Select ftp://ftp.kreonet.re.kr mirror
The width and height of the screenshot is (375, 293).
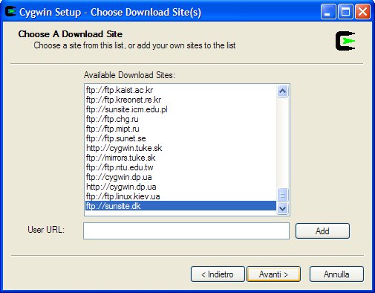180,100
